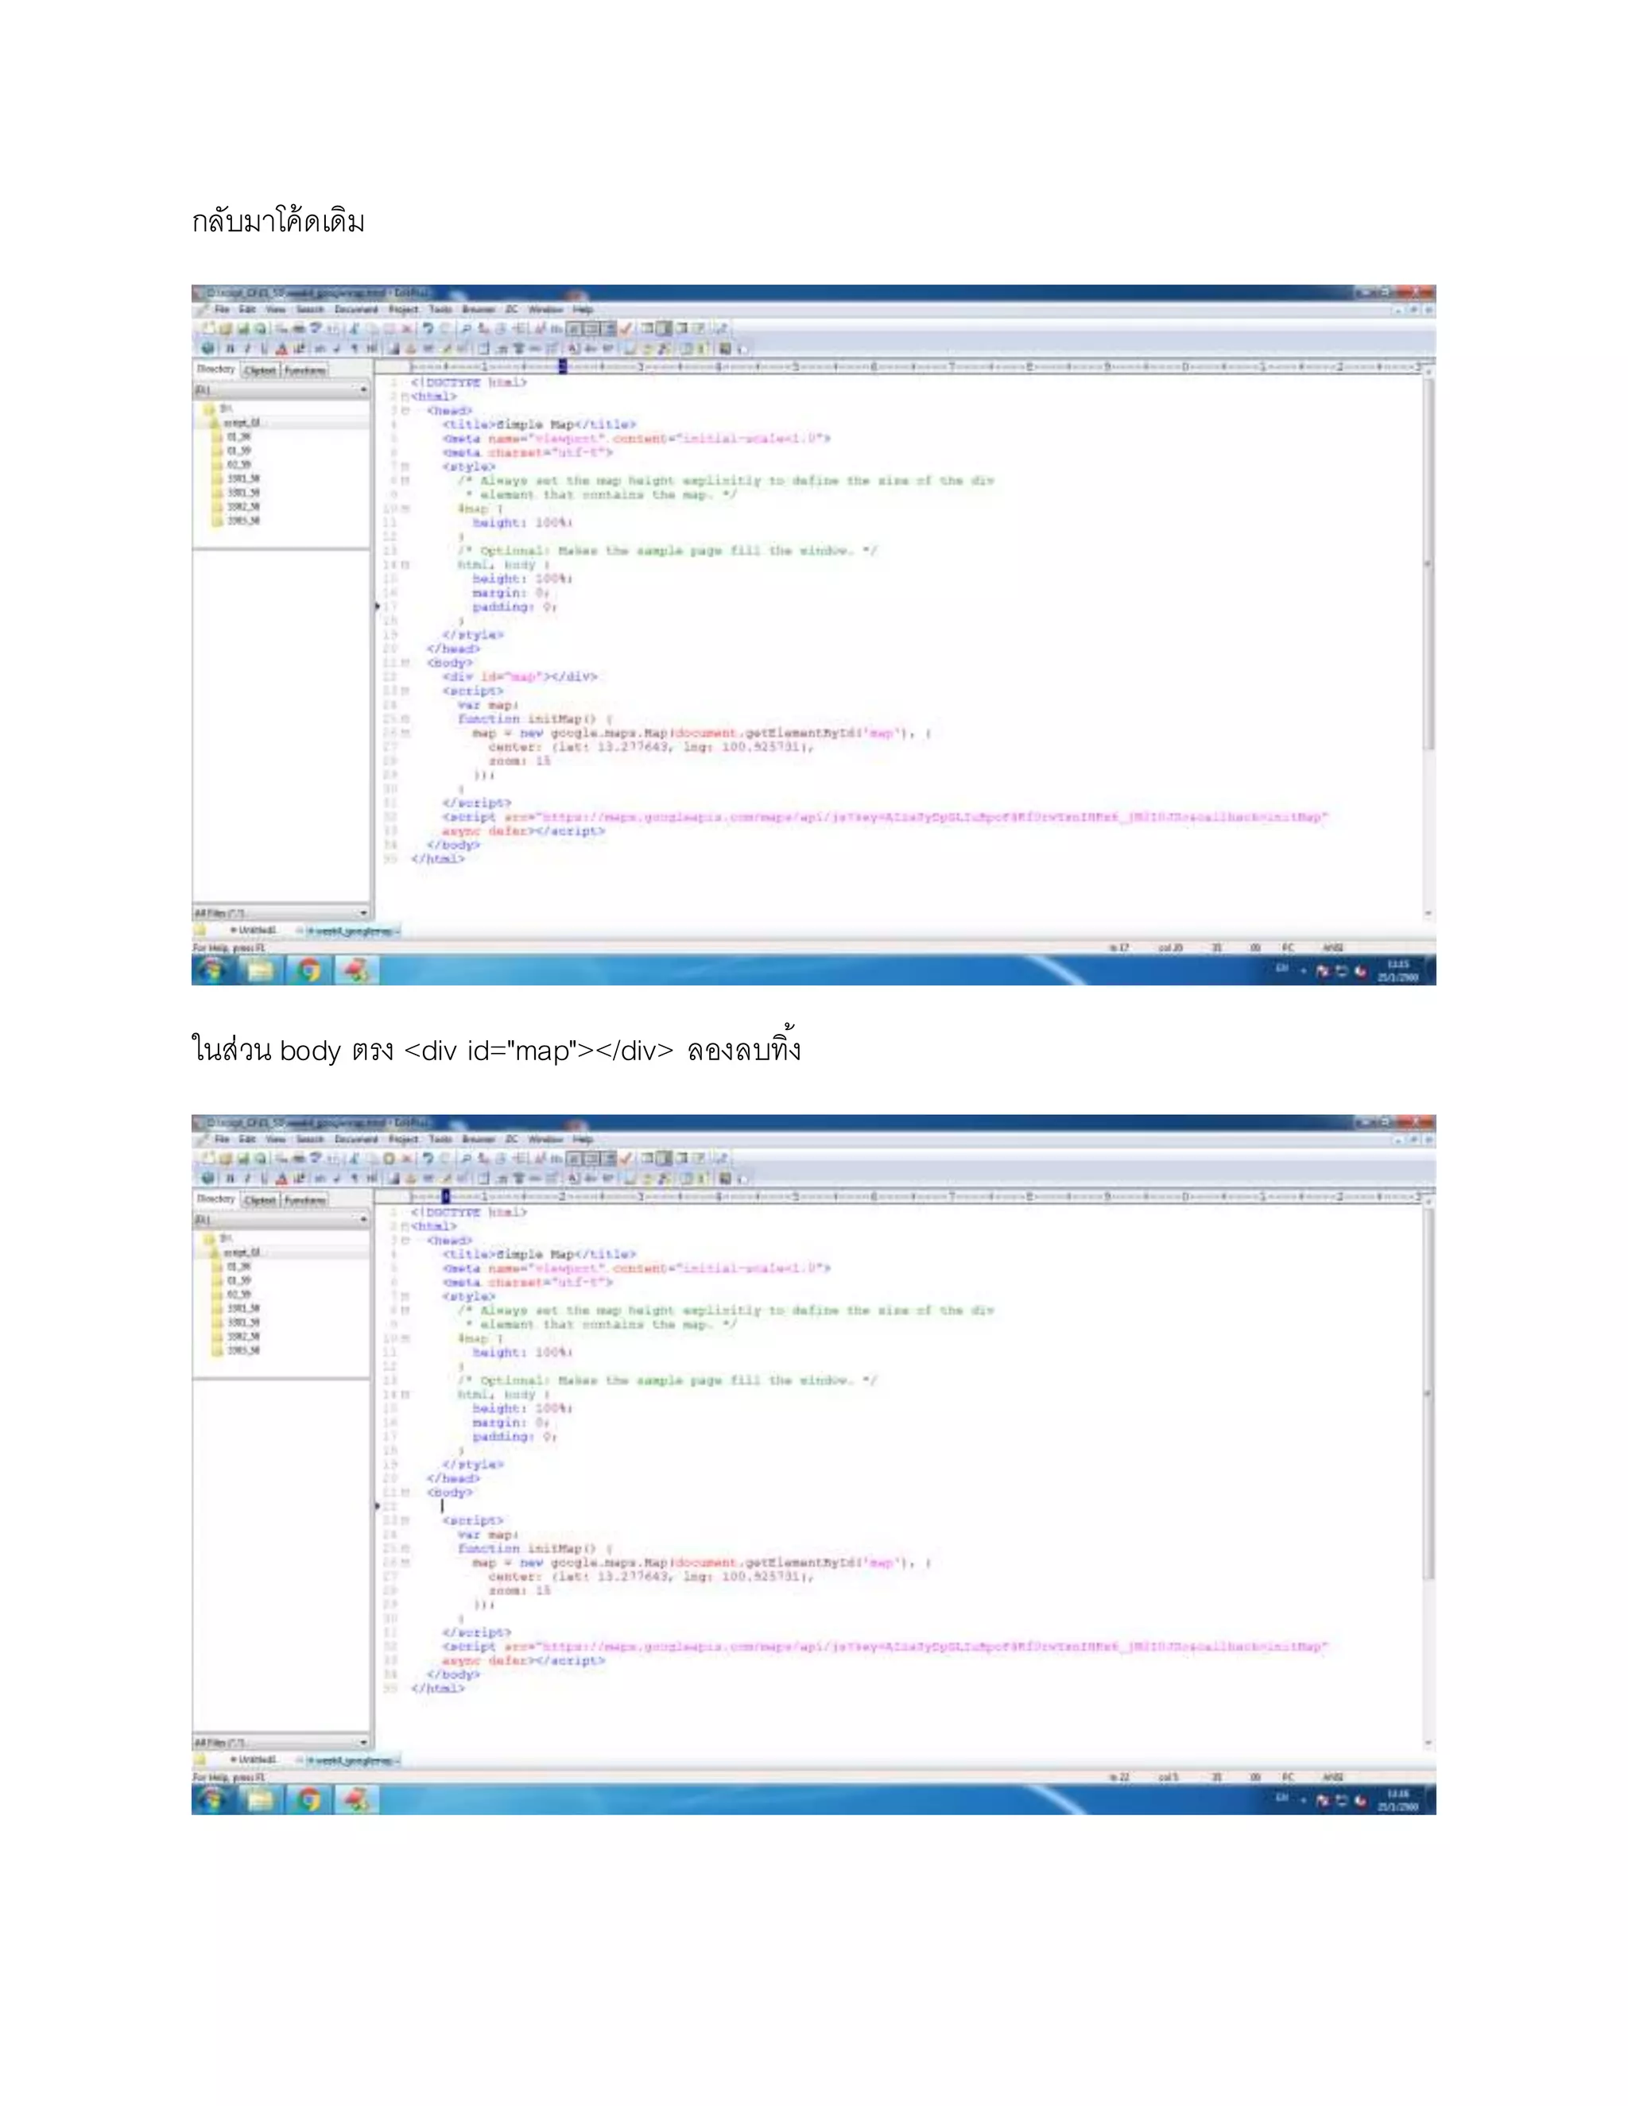Click browser globe icon in first EditPlus screenshot
Screen dimensions: 1628x2106
pos(208,348)
